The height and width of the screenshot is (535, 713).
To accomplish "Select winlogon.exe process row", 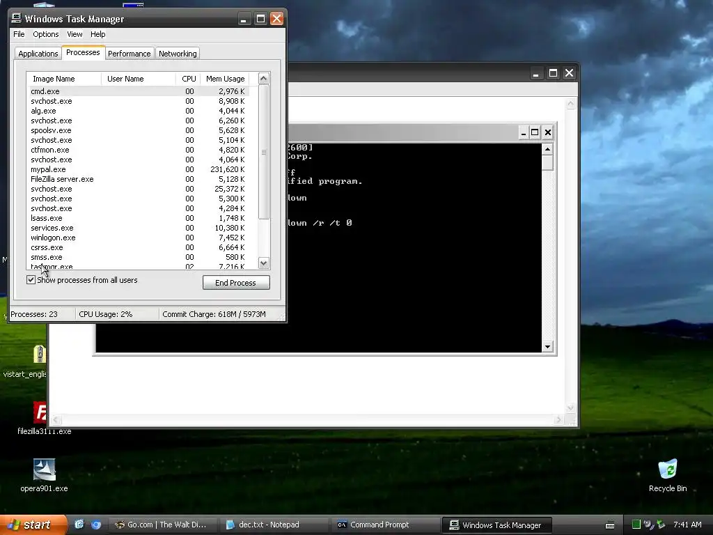I will (x=139, y=238).
